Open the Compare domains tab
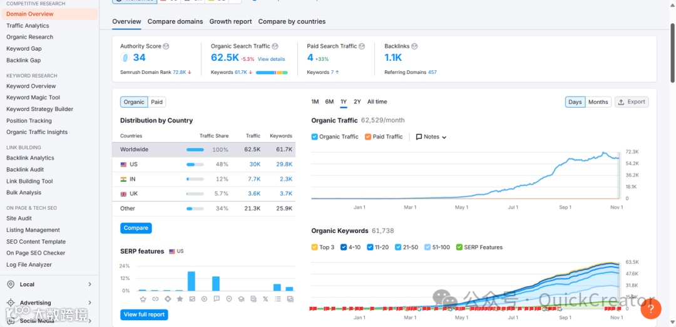Viewport: 676px width, 327px height. (x=175, y=21)
